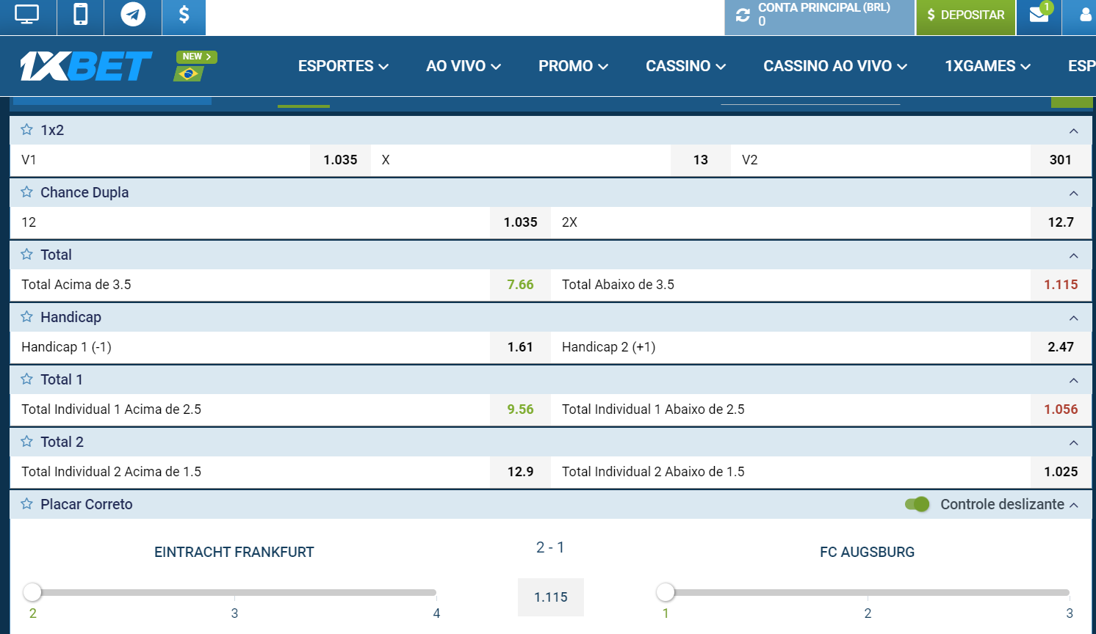
Task: Click the NEW badge button
Action: [x=196, y=57]
